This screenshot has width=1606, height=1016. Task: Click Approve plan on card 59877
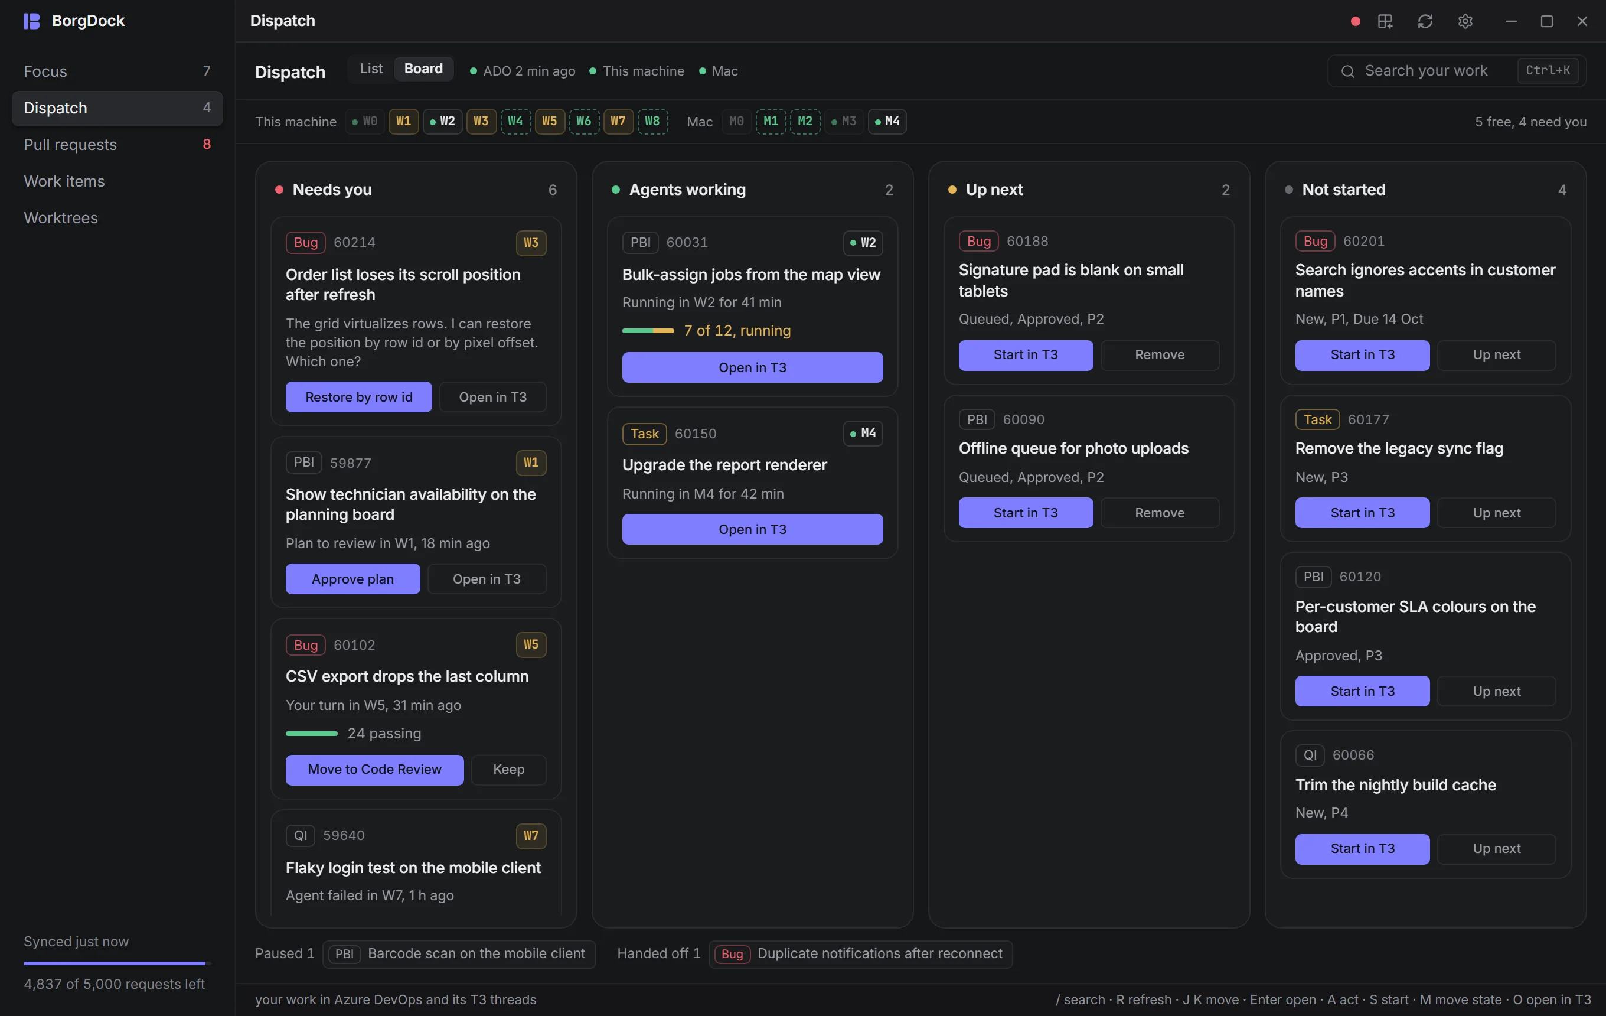pos(353,579)
